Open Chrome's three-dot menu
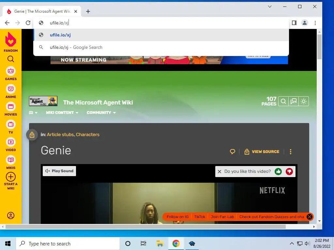 315,23
